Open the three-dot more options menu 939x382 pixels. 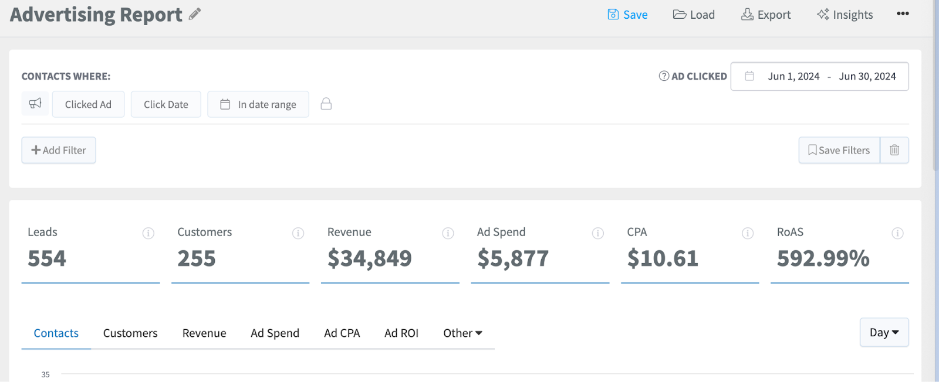point(903,14)
